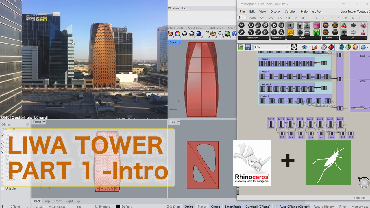Toggle Record History in the status bar
The width and height of the screenshot is (370, 208).
tap(324, 206)
